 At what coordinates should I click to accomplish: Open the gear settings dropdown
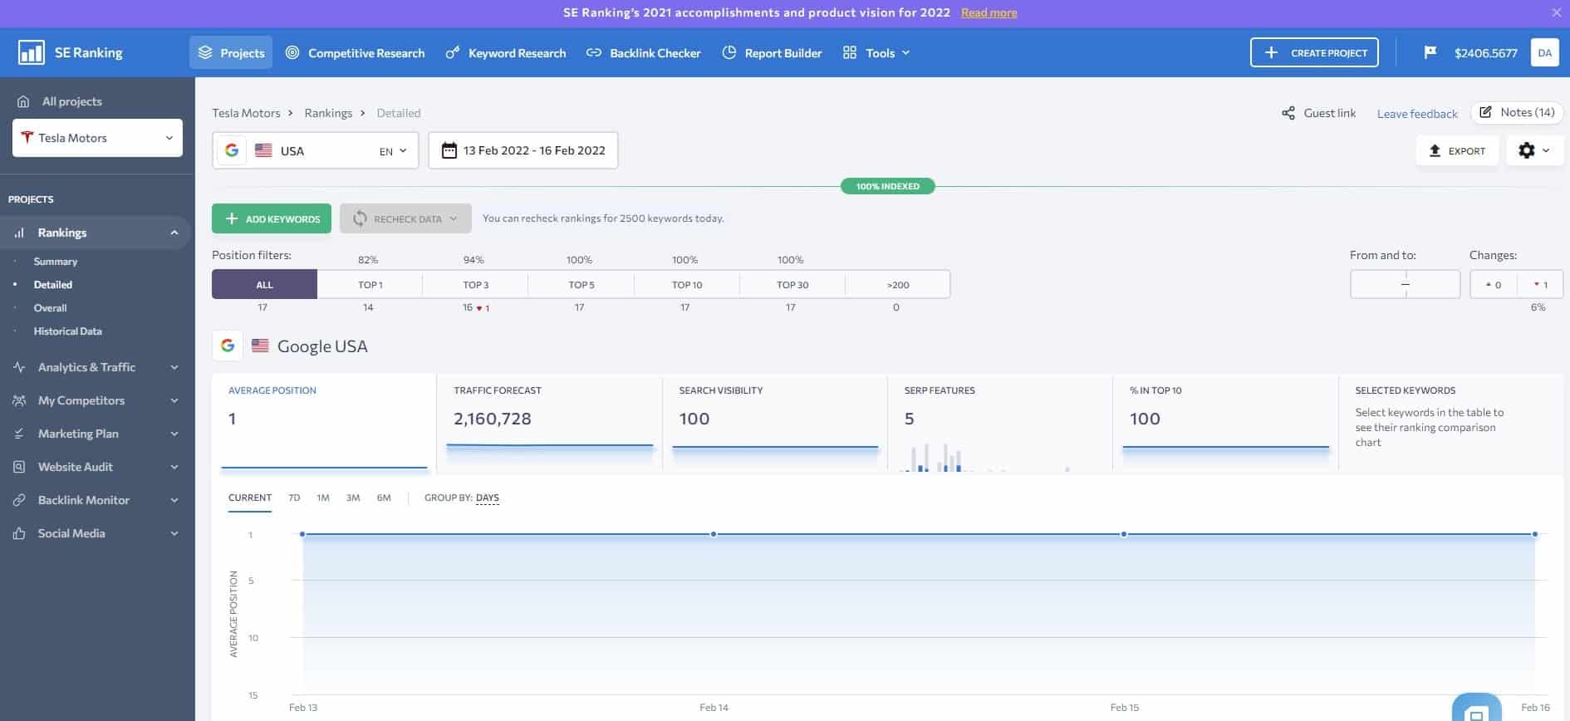1534,150
